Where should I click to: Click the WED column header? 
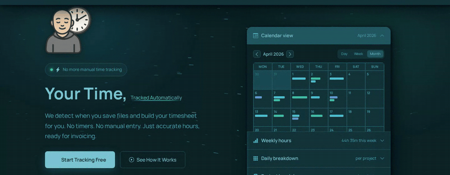[x=300, y=67]
